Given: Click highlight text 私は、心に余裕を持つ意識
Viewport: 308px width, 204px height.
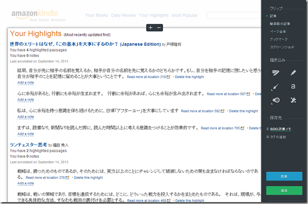Looking at the screenshot, I should (x=98, y=111).
